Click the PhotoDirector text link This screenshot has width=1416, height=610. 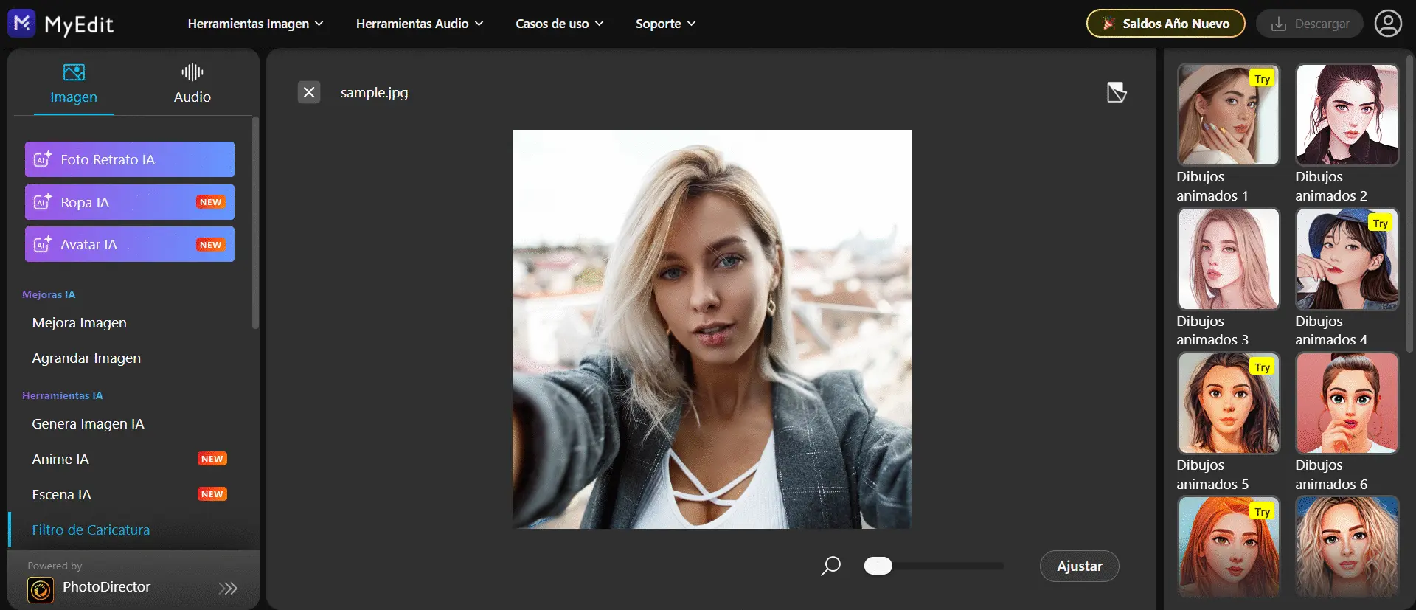pyautogui.click(x=106, y=586)
